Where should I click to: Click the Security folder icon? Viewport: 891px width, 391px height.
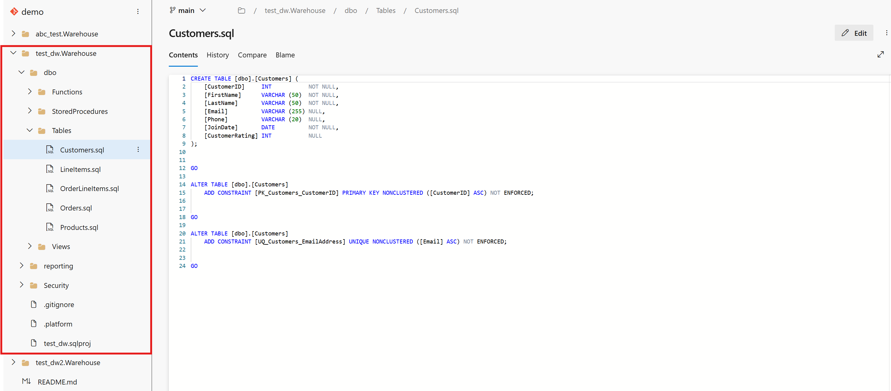pos(34,285)
